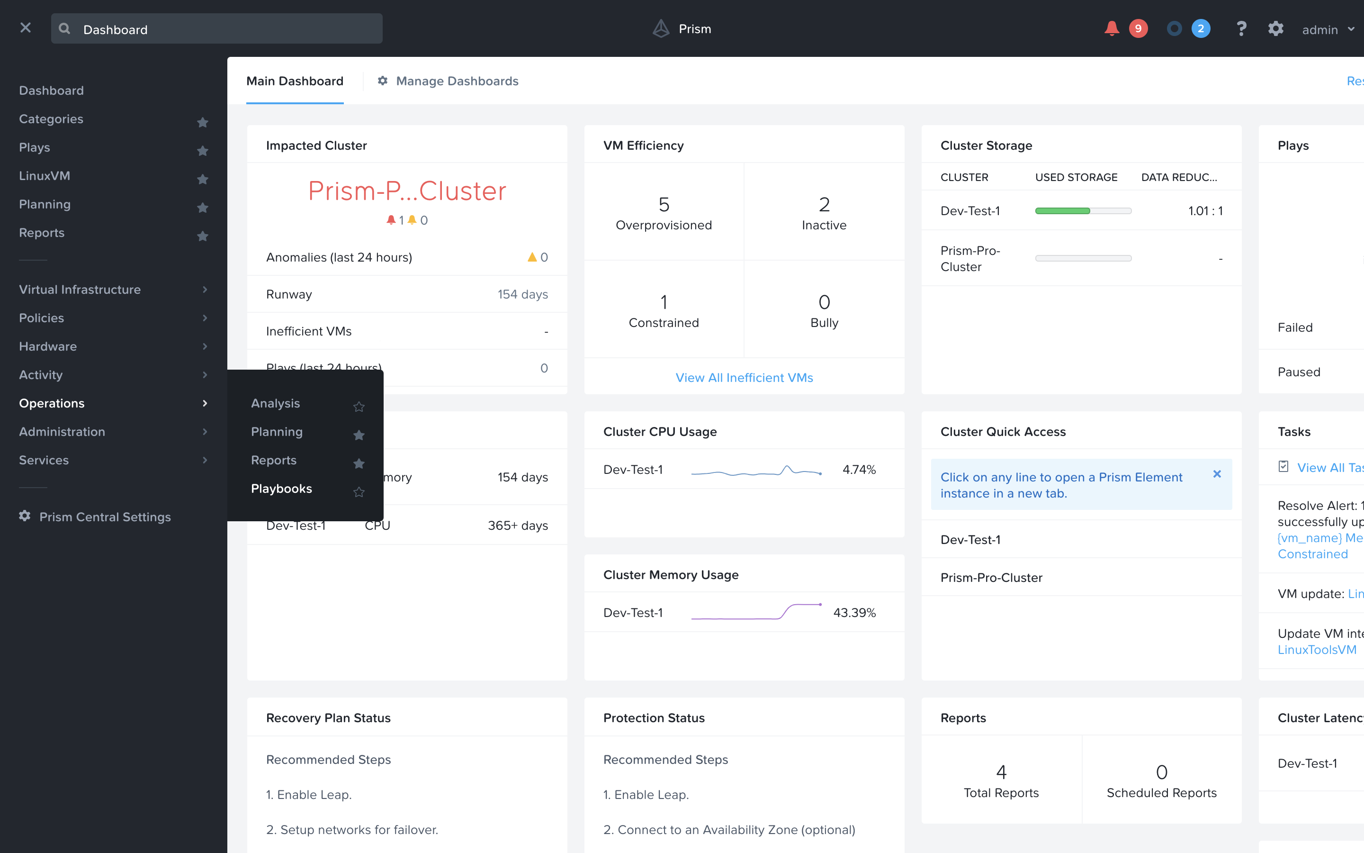
Task: Open LinuxVM from the sidebar
Action: click(x=45, y=176)
